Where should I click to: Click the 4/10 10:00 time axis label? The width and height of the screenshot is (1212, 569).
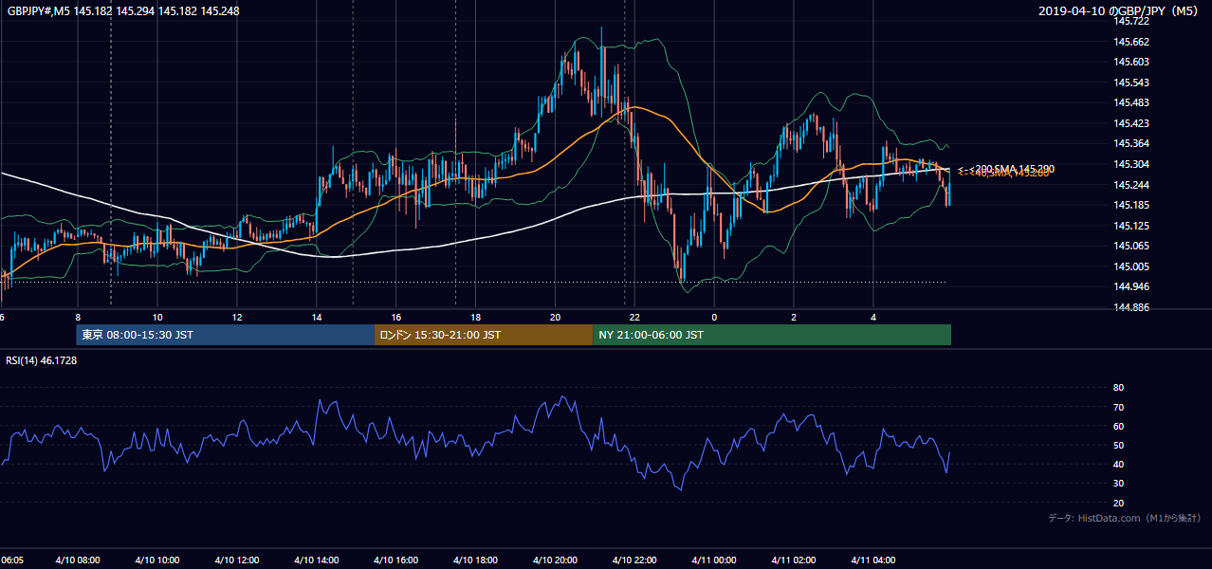[157, 560]
